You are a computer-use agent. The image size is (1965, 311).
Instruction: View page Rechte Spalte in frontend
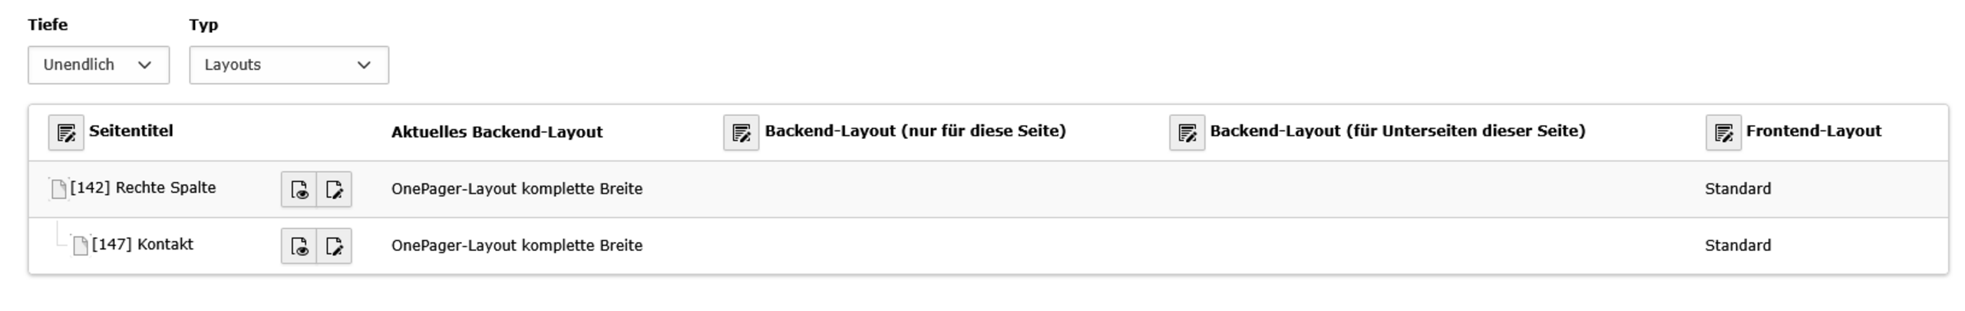tap(299, 190)
